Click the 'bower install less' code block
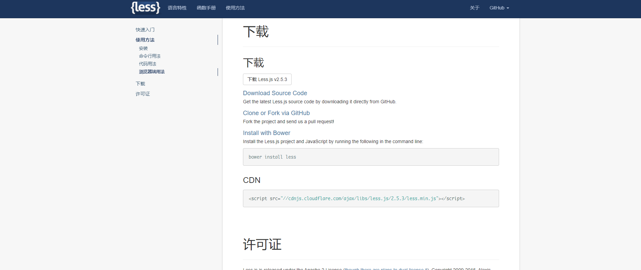 (371, 157)
